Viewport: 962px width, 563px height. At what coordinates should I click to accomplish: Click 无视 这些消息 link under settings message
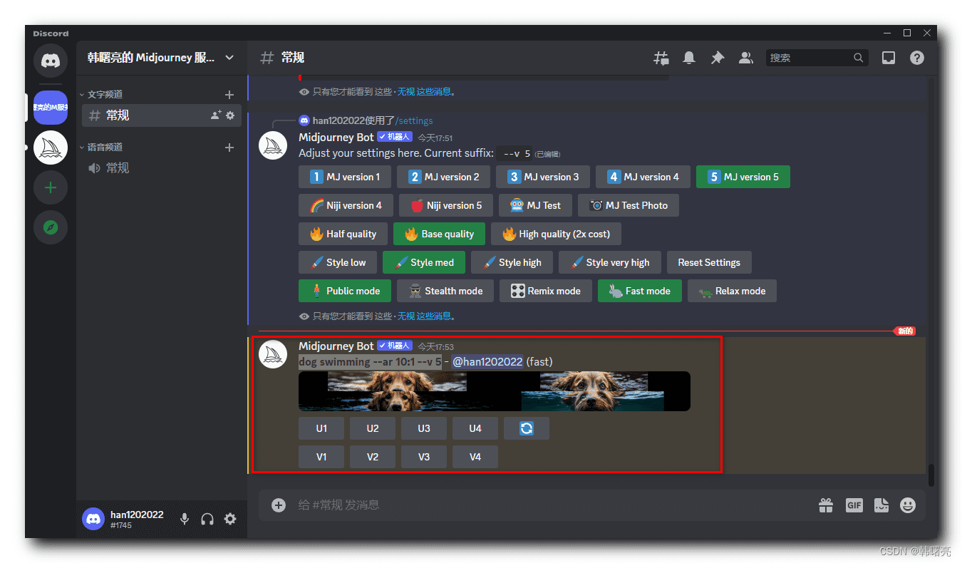click(x=425, y=316)
